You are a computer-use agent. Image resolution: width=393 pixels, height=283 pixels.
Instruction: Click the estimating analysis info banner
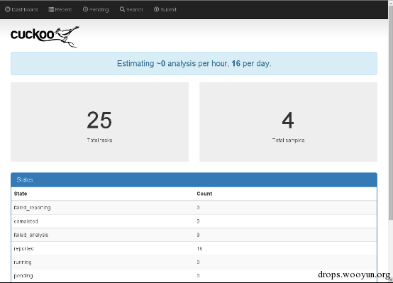click(x=194, y=63)
